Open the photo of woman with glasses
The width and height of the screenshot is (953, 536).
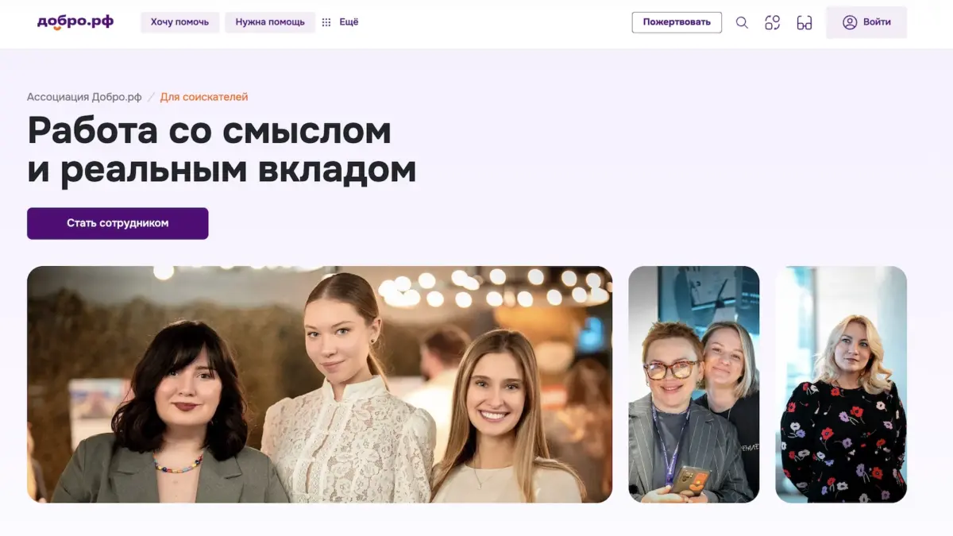[694, 384]
